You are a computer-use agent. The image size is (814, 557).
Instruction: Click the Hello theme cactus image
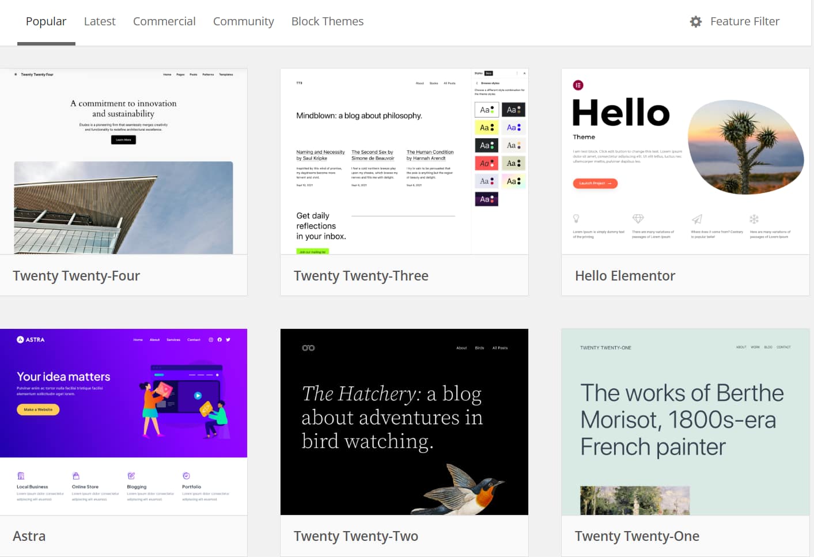point(745,147)
